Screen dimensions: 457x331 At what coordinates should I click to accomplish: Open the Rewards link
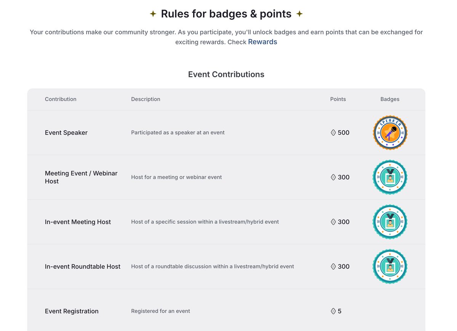pyautogui.click(x=262, y=42)
